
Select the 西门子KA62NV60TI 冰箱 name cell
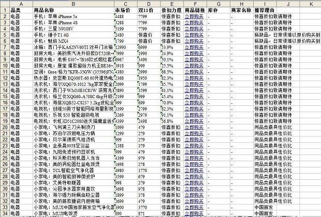[x=74, y=47]
